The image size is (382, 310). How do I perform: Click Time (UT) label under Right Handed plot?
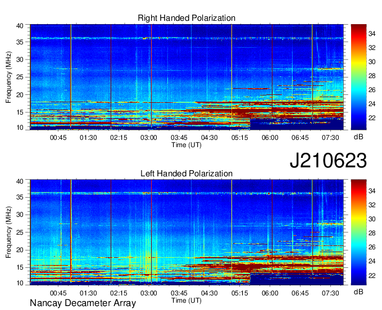pyautogui.click(x=187, y=145)
